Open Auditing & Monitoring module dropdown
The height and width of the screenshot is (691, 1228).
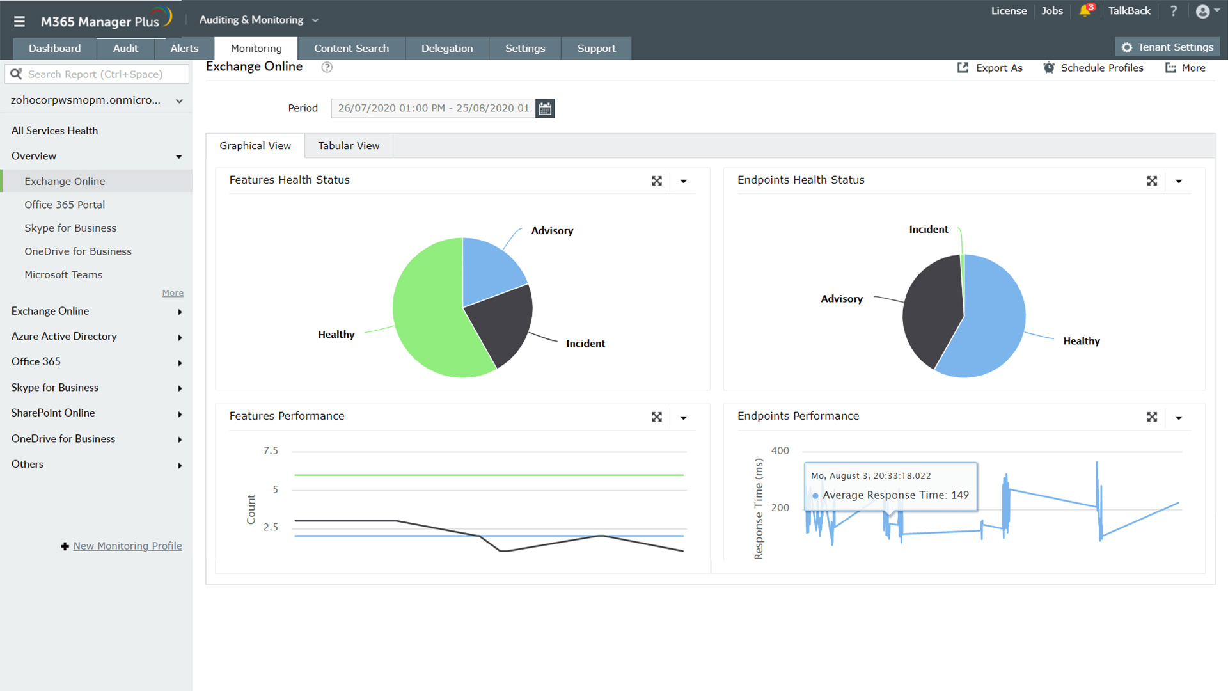pyautogui.click(x=258, y=20)
